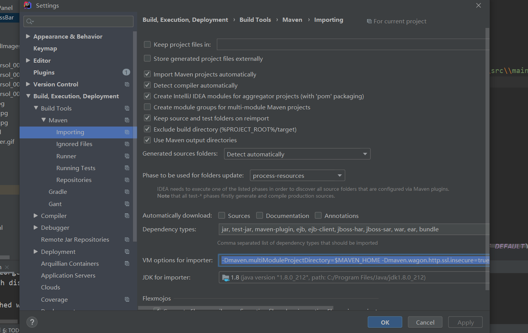
Task: Click project-level icon beside Maven
Action: pyautogui.click(x=127, y=120)
